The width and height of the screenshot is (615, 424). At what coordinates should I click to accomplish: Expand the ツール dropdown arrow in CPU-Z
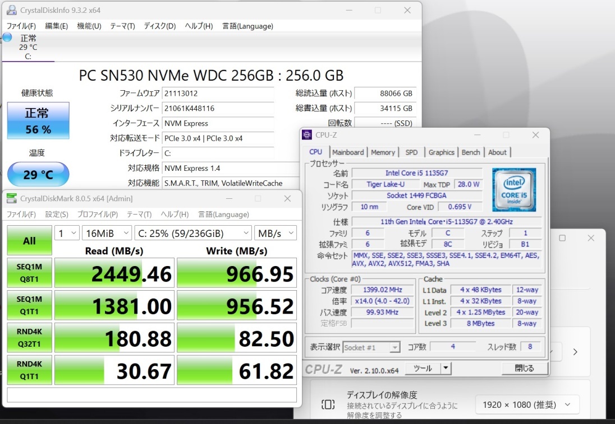click(x=446, y=369)
